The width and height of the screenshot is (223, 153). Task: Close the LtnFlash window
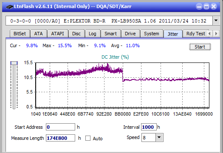(x=214, y=6)
